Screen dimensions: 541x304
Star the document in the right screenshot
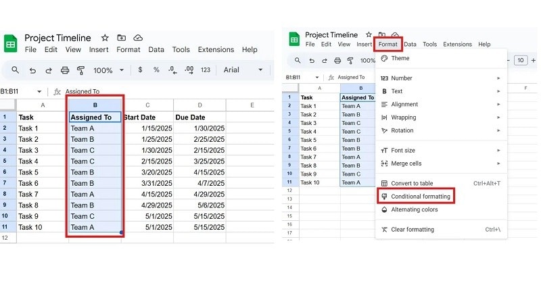tap(369, 34)
